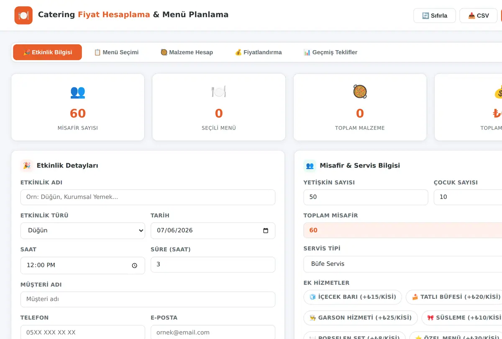This screenshot has height=339, width=502.
Task: Click the Toplam Malzeme summary card
Action: pyautogui.click(x=360, y=107)
